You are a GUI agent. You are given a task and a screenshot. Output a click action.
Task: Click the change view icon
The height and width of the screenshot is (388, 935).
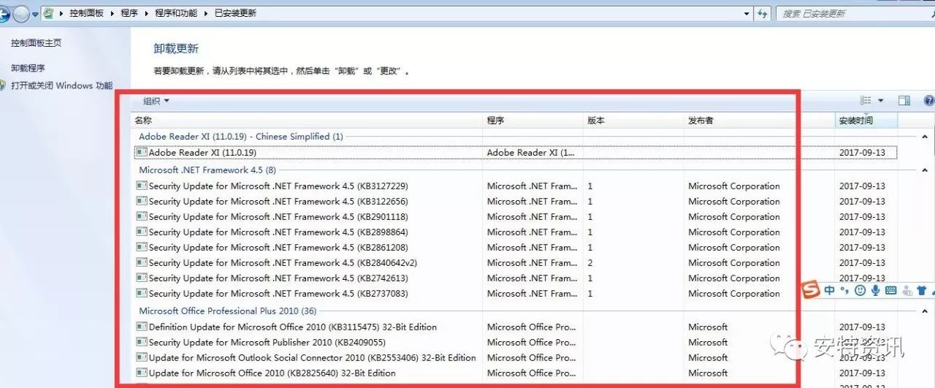[866, 100]
